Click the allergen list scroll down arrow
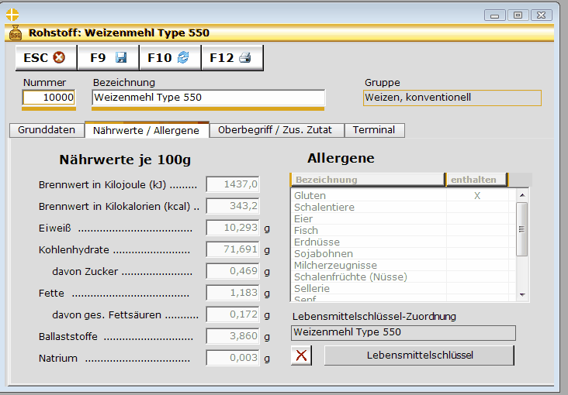 pos(522,295)
